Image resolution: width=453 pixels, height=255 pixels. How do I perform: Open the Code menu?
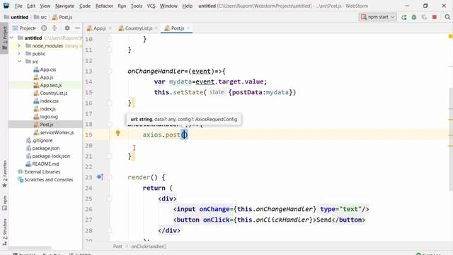tap(85, 6)
